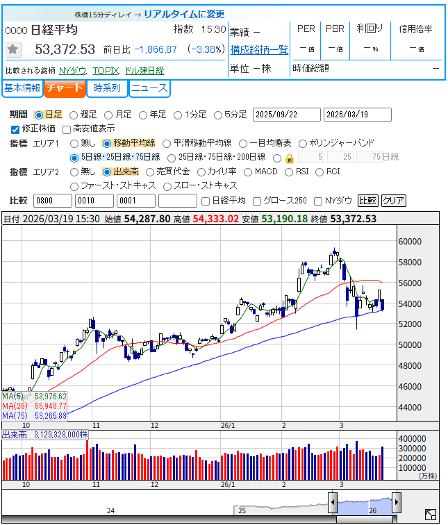
Task: Click the MA(25) 55,948.77 legend entry
Action: (x=35, y=406)
